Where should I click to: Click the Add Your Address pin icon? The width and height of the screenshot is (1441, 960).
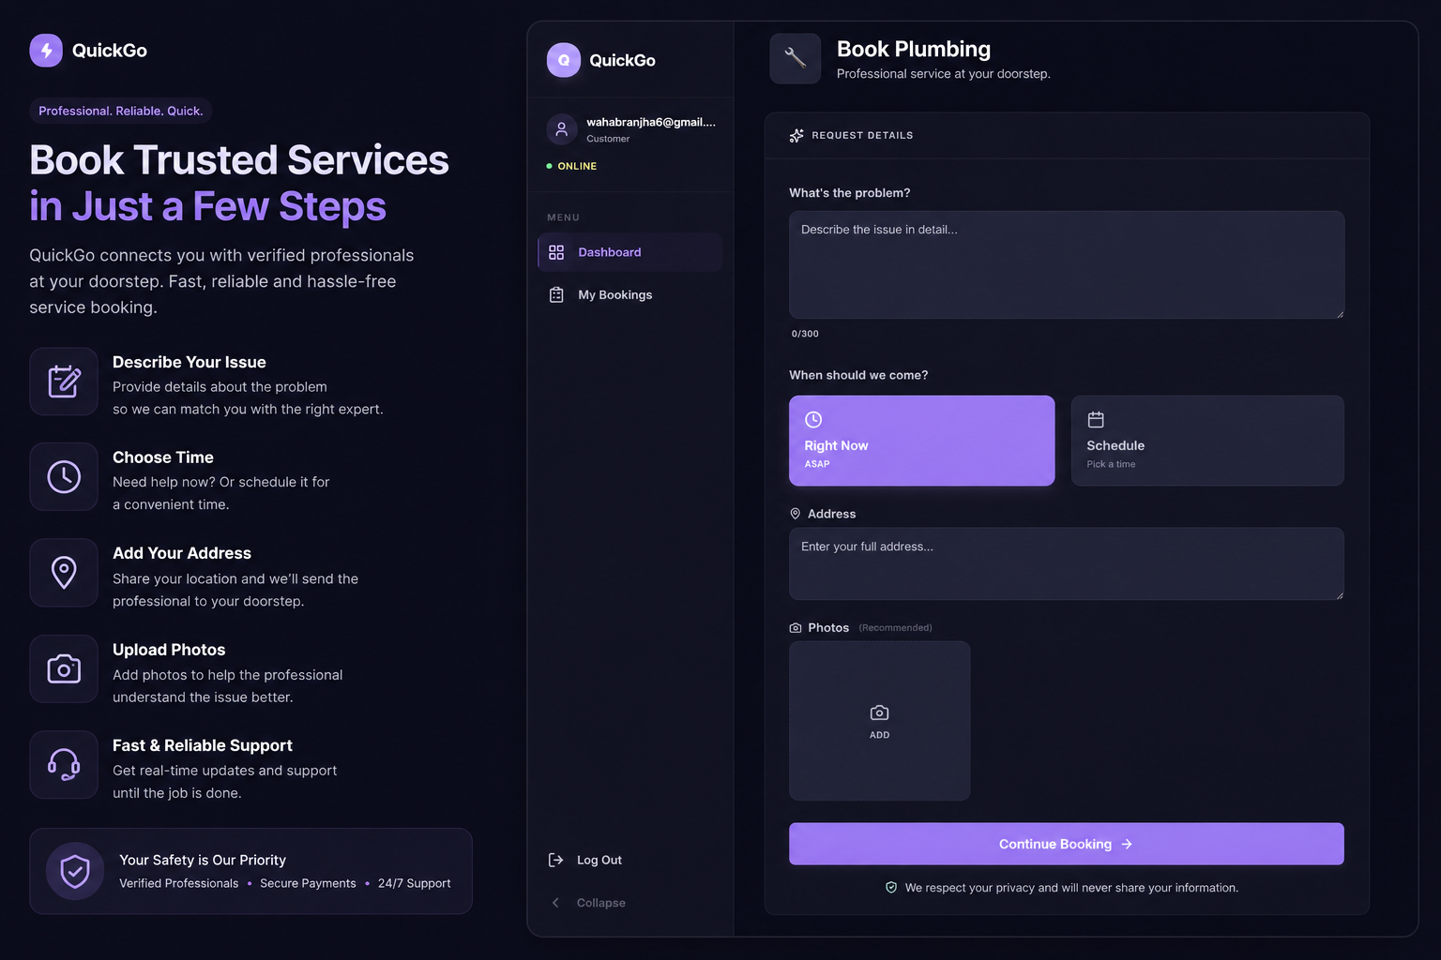[x=64, y=573]
